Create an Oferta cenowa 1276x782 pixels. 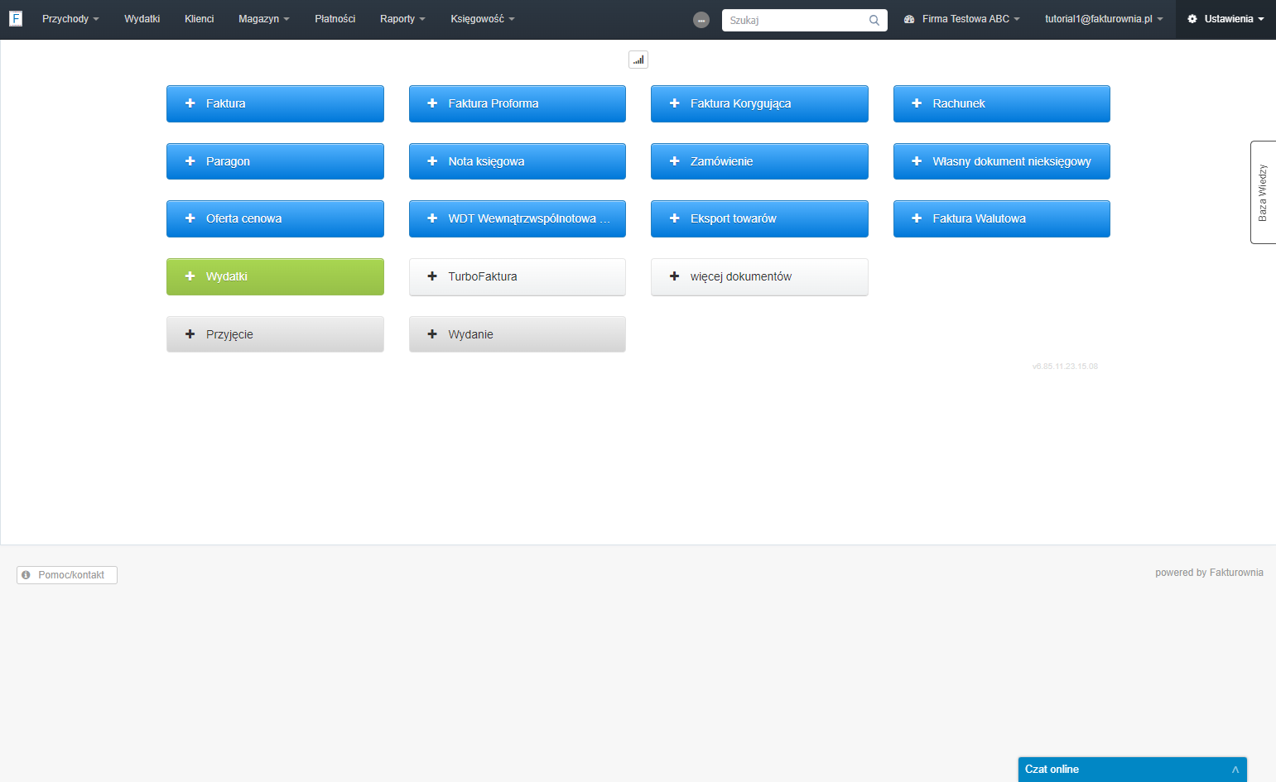pyautogui.click(x=275, y=218)
